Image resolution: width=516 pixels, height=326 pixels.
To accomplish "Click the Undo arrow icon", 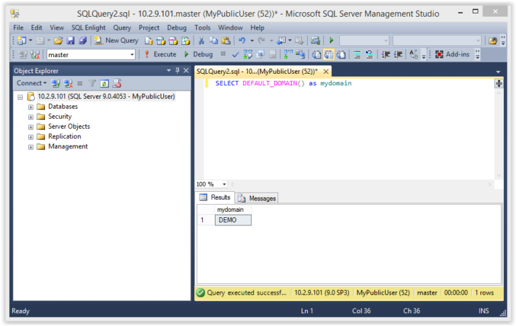I will (242, 40).
